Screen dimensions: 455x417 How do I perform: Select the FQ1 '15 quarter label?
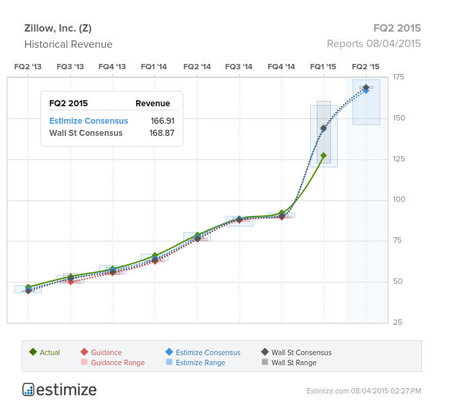tap(323, 67)
